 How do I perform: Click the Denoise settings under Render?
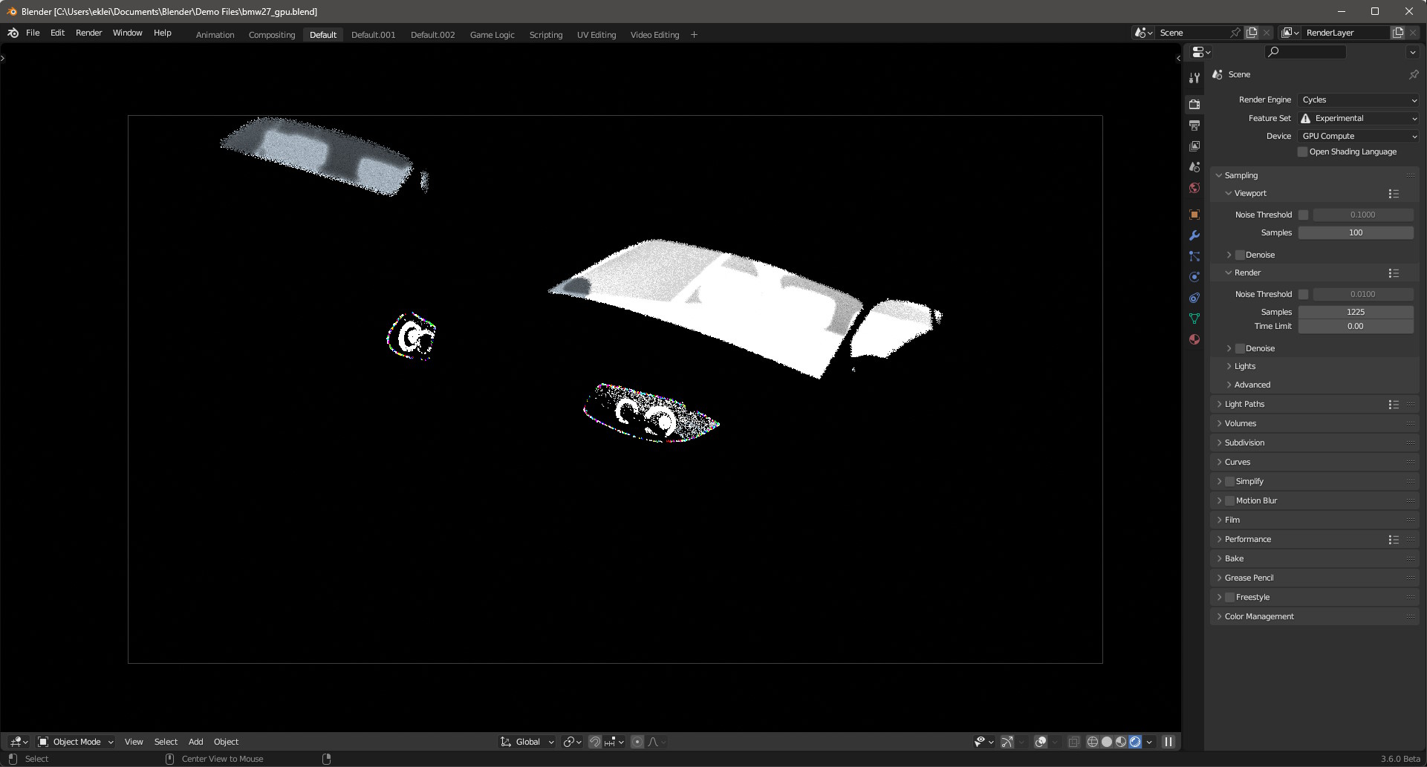point(1259,347)
